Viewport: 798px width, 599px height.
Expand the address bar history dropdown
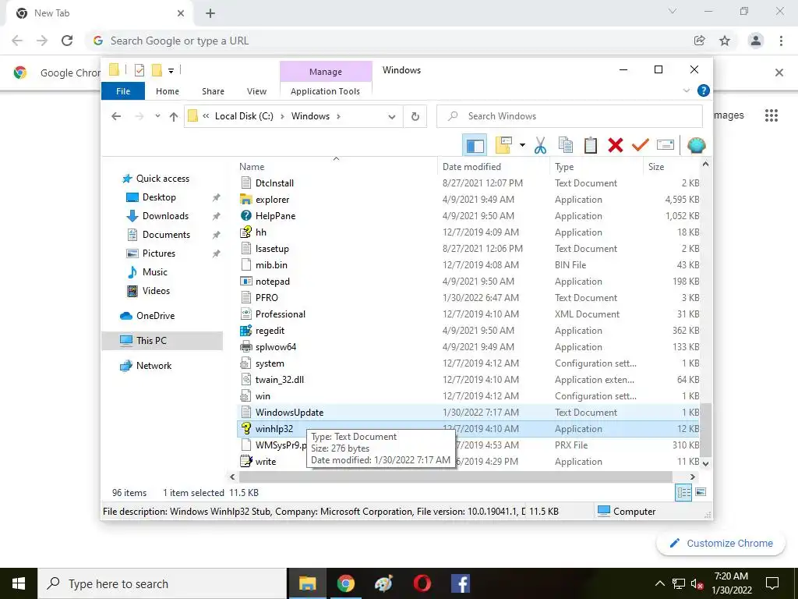point(391,117)
